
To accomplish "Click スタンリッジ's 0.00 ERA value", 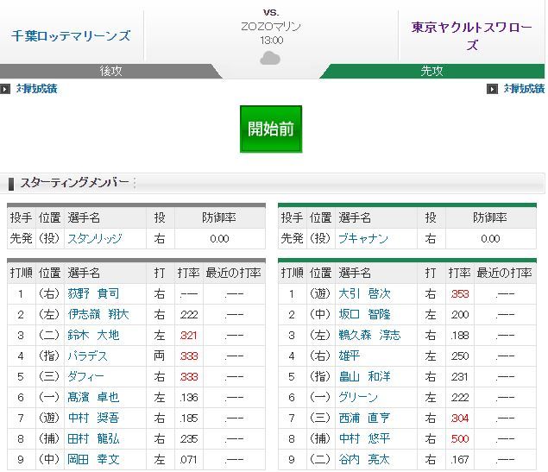I will click(219, 239).
